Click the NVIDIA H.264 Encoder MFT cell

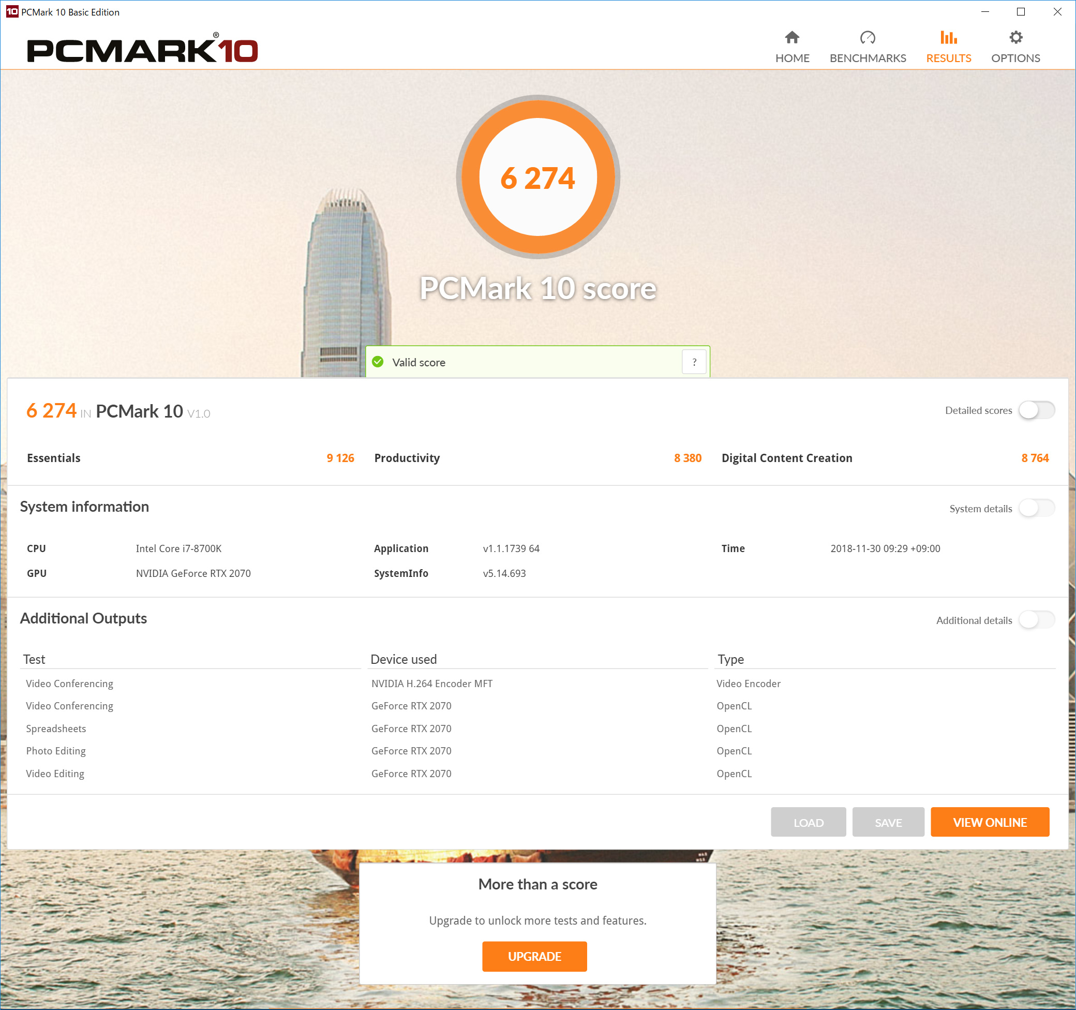coord(432,683)
